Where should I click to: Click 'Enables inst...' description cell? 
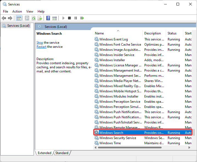pyautogui.click(x=154, y=96)
